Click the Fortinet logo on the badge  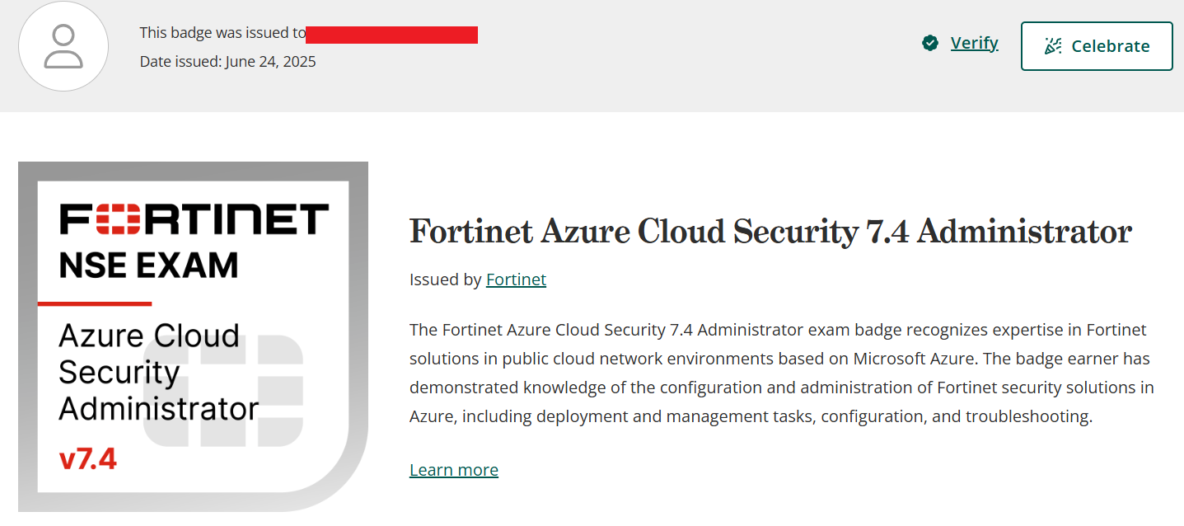pos(194,219)
